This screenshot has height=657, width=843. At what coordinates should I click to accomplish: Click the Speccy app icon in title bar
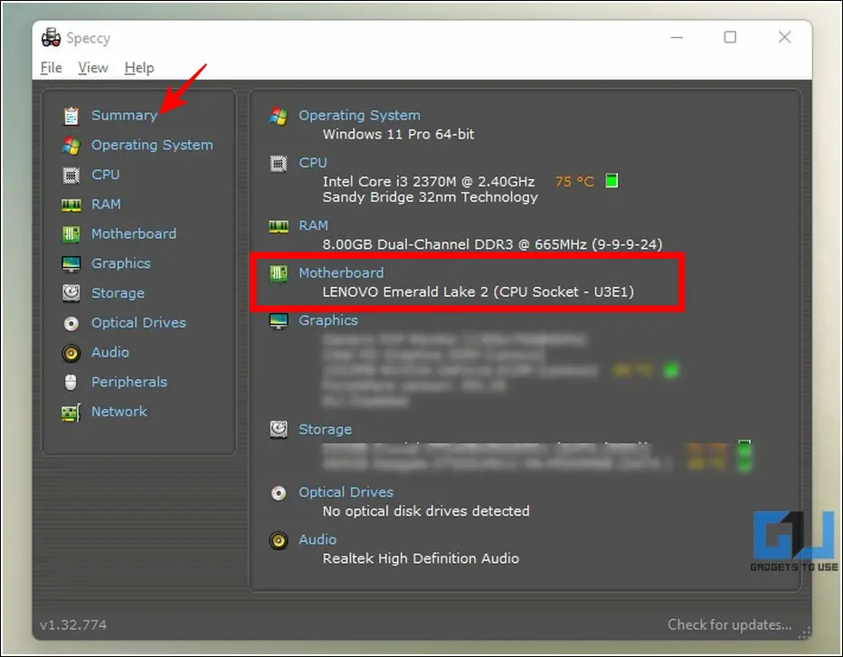point(51,38)
